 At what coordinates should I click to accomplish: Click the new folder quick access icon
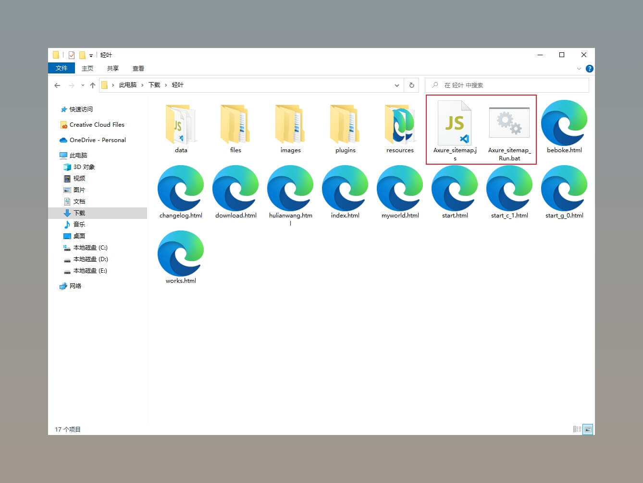[82, 55]
